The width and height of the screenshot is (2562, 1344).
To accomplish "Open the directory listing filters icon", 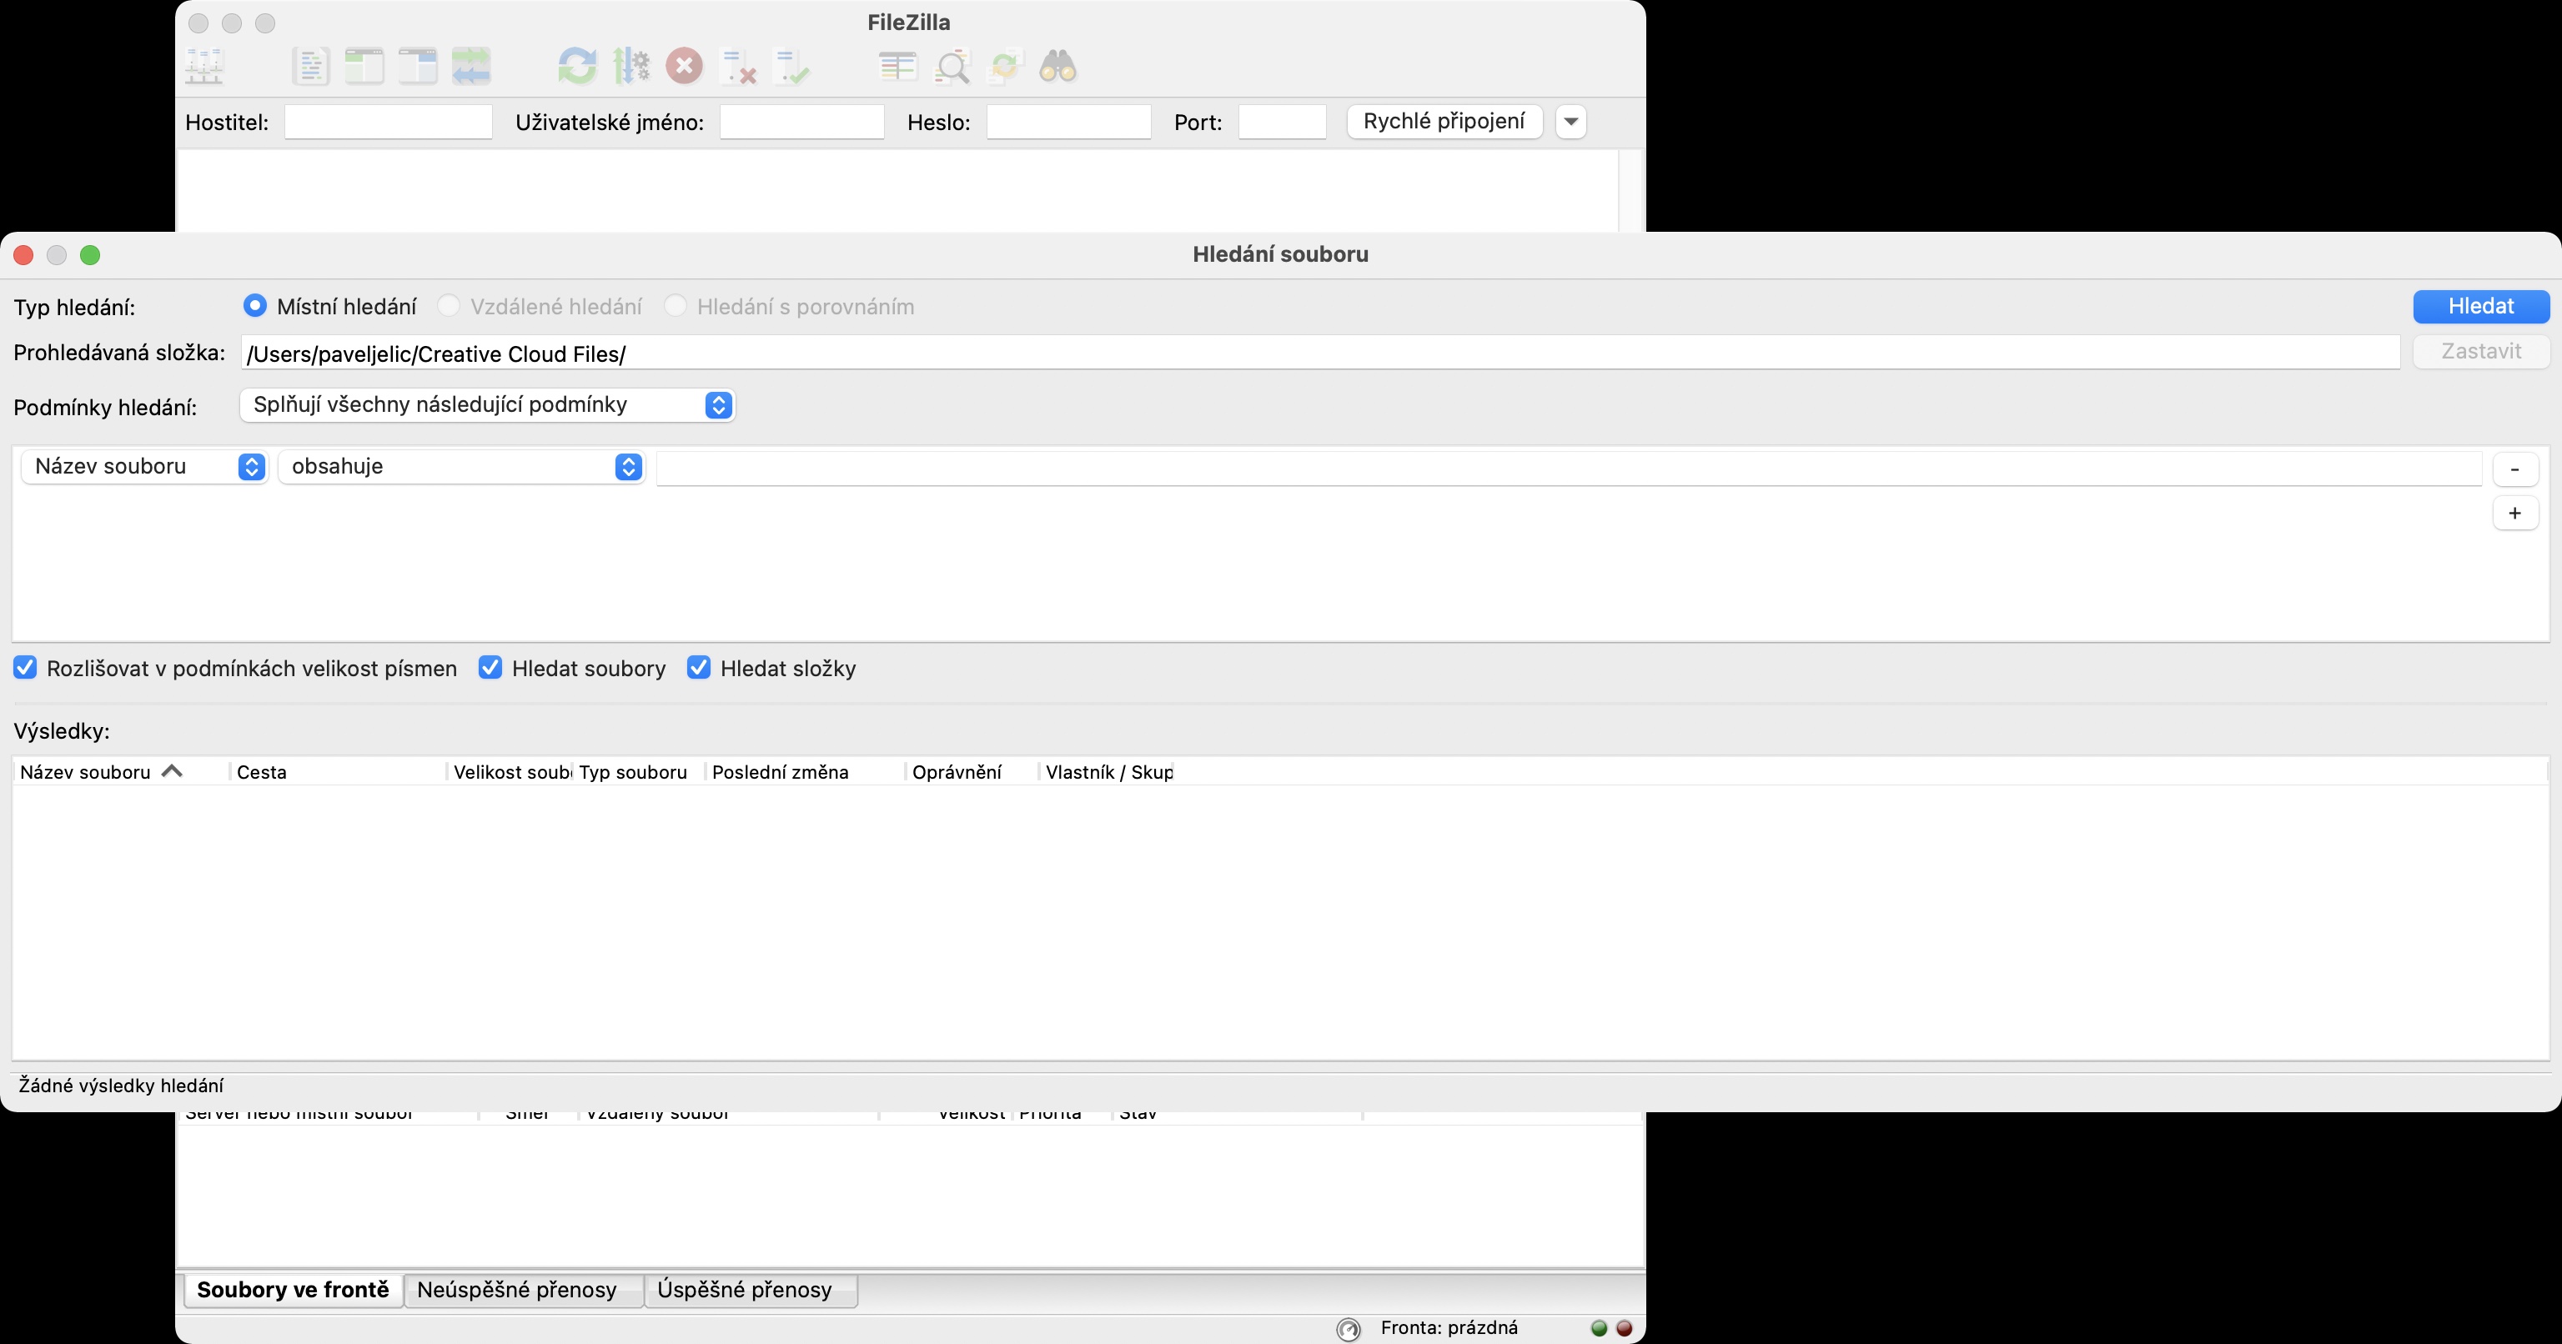I will [x=897, y=67].
